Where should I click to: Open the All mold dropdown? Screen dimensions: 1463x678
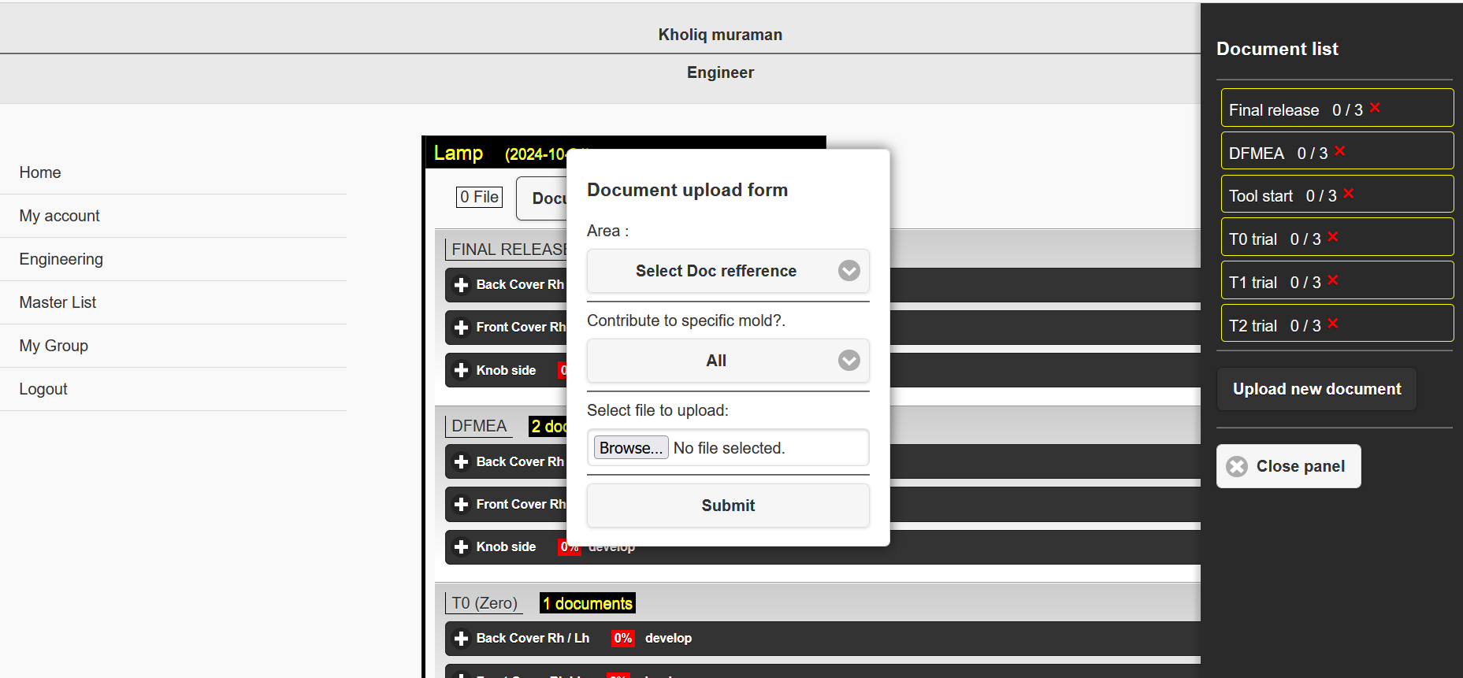[728, 361]
